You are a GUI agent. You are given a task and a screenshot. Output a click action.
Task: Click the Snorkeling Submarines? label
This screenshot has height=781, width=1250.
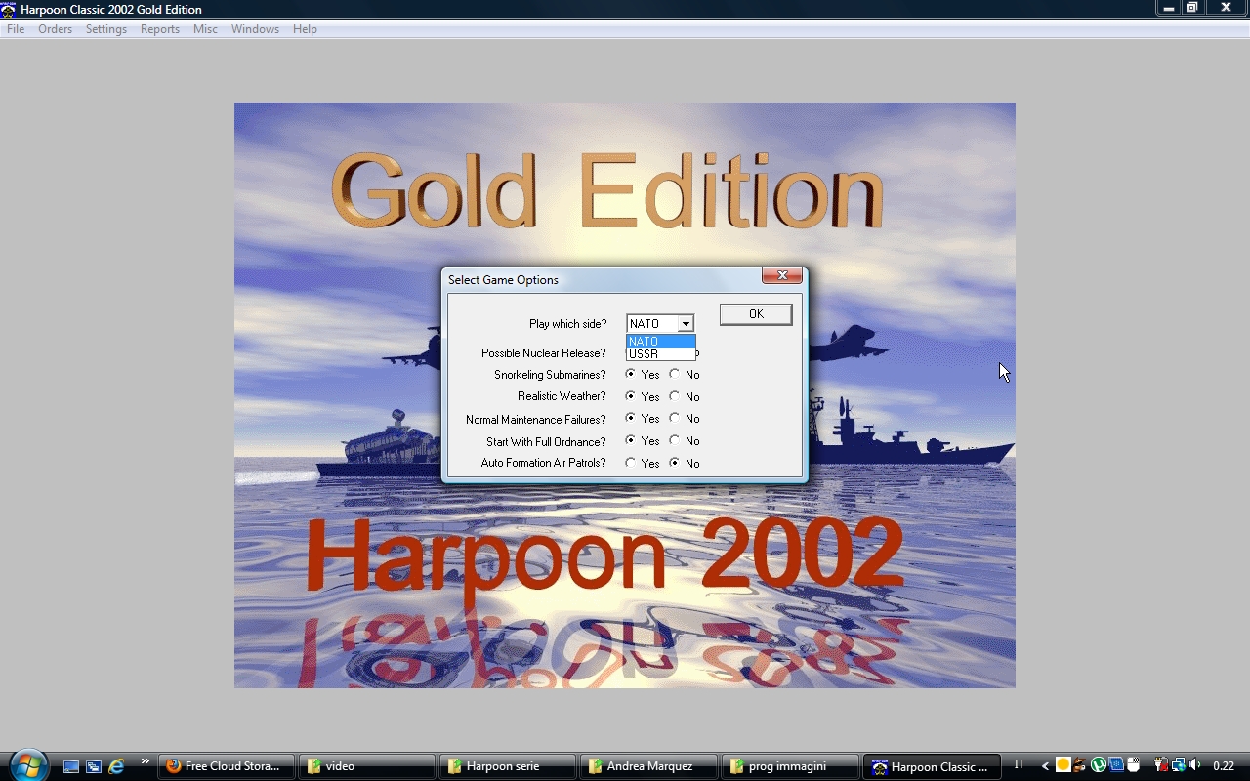(x=550, y=375)
